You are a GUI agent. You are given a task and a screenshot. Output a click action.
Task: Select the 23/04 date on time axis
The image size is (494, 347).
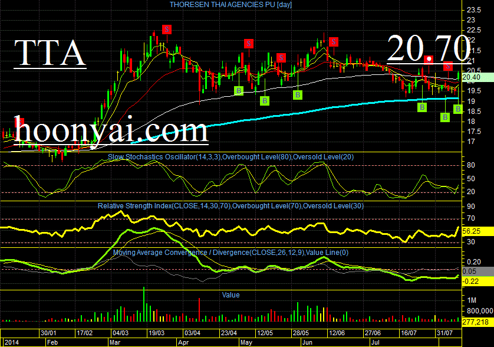click(229, 333)
